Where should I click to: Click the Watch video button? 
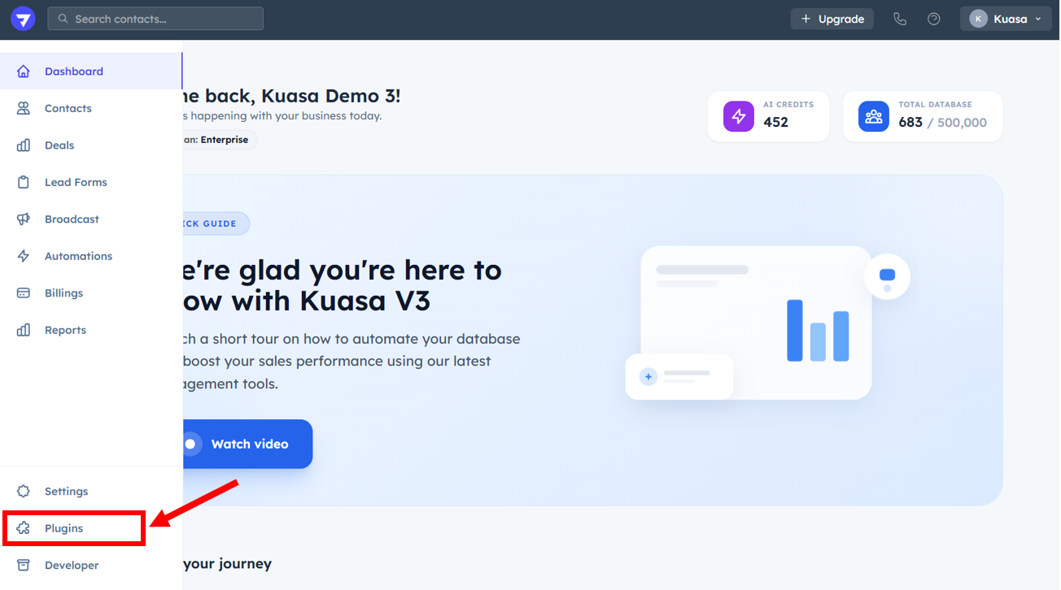point(244,444)
